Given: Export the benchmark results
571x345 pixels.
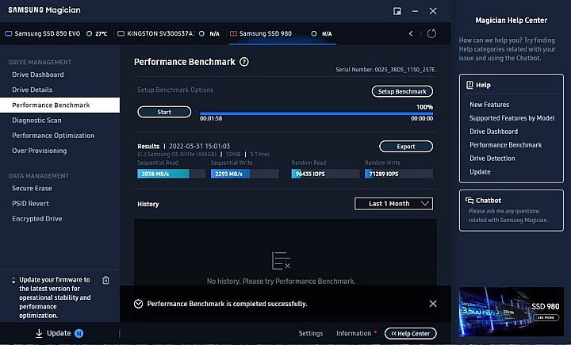Looking at the screenshot, I should tap(405, 147).
